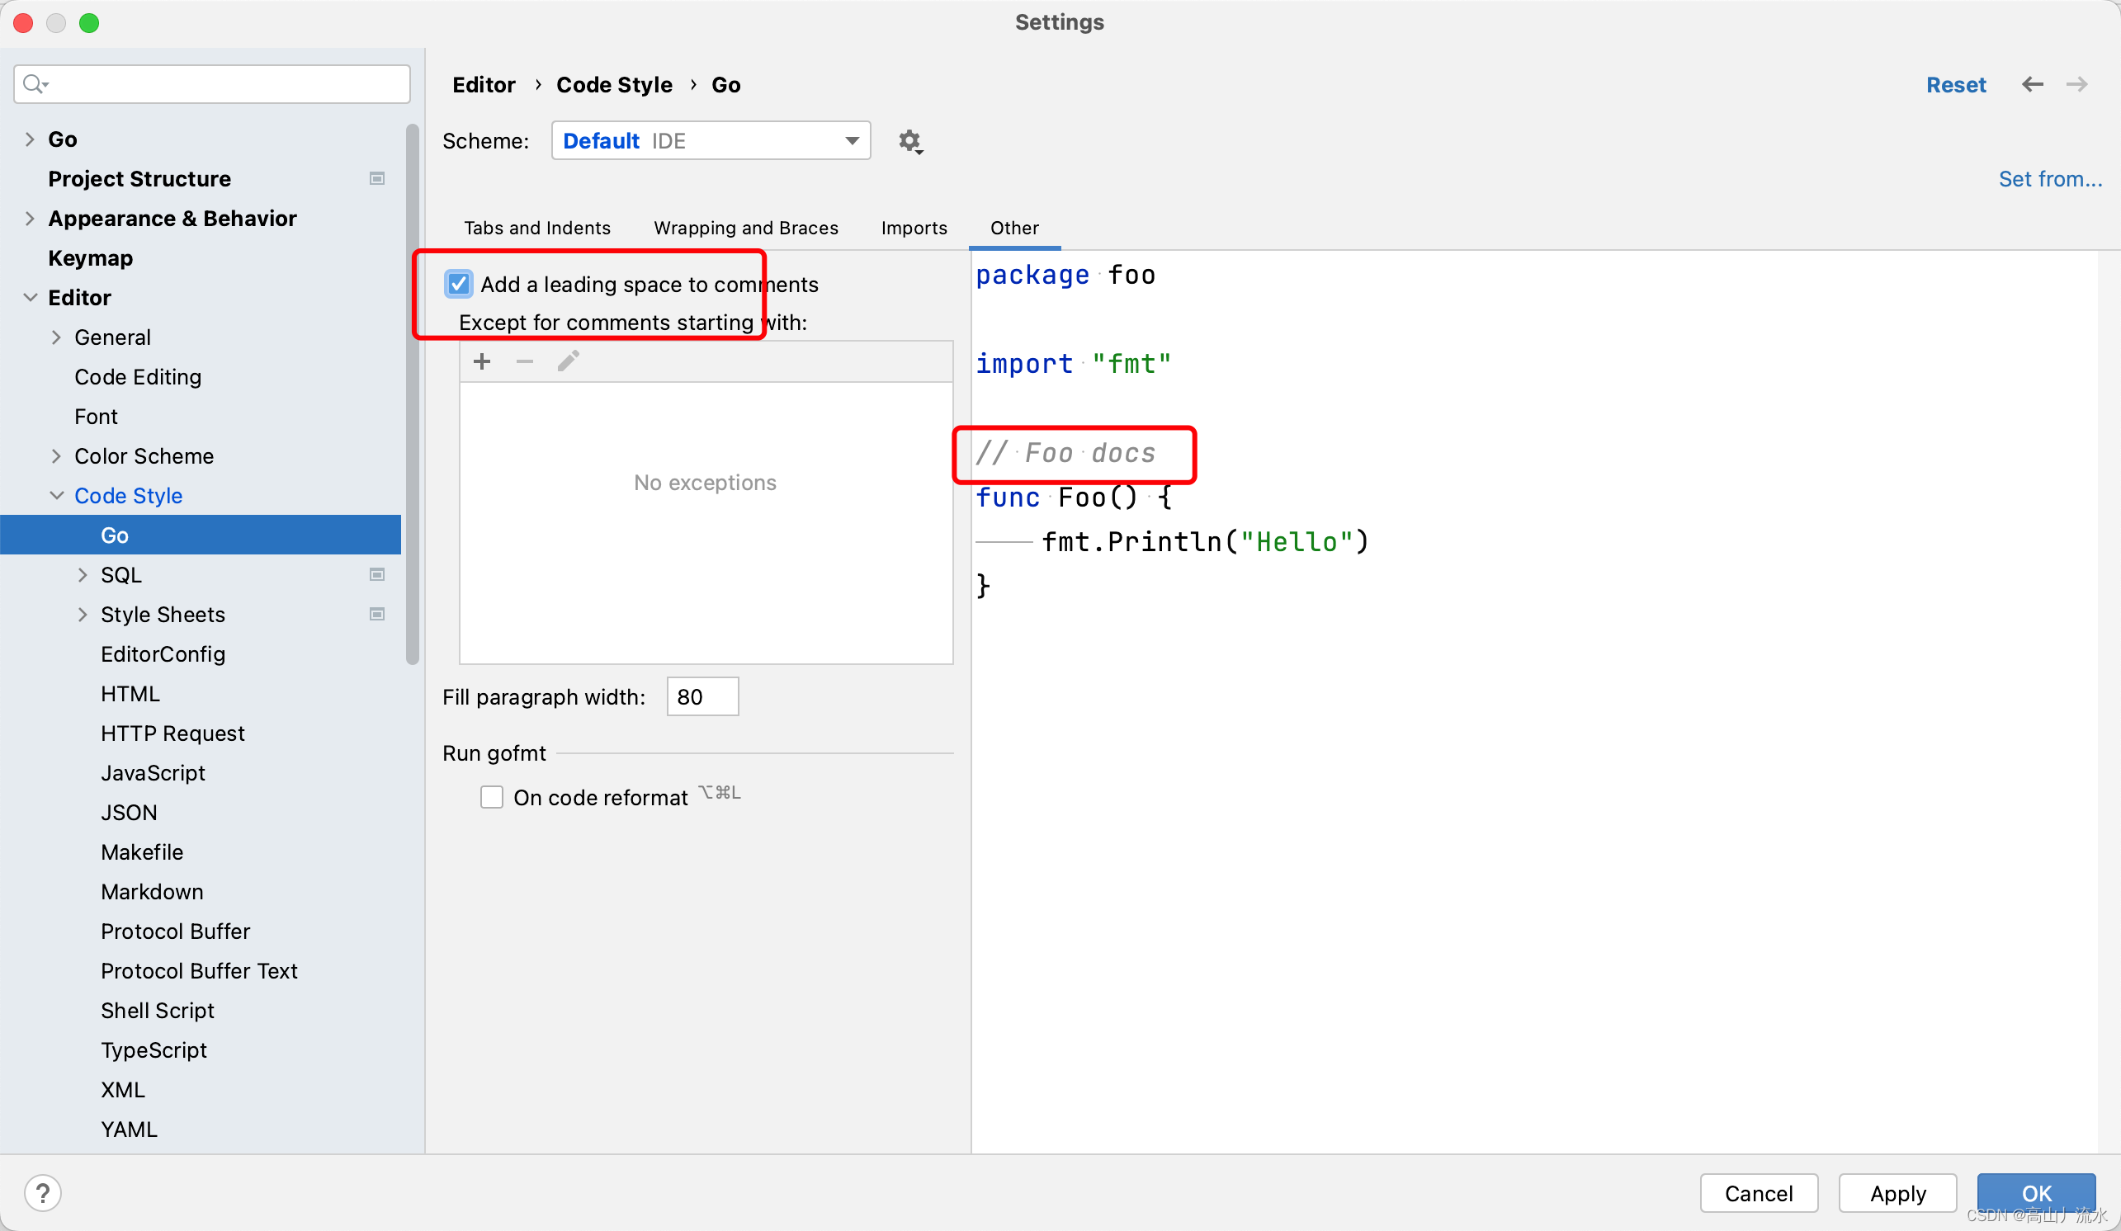This screenshot has height=1231, width=2121.
Task: Click the remove exception minus icon
Action: tap(524, 362)
